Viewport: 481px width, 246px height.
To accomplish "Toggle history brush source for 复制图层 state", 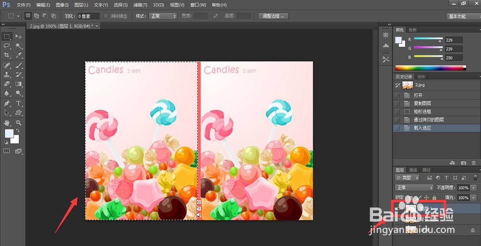I will 397,104.
